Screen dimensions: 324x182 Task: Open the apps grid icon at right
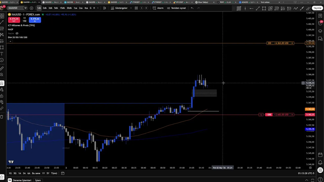coord(320,170)
